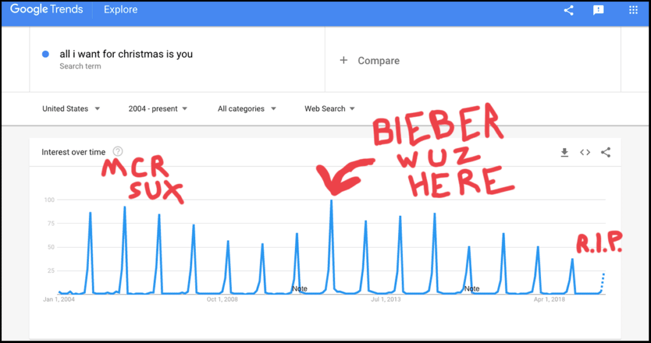Click the Note marker near 2016 on the chart
The height and width of the screenshot is (343, 651).
pyautogui.click(x=472, y=288)
